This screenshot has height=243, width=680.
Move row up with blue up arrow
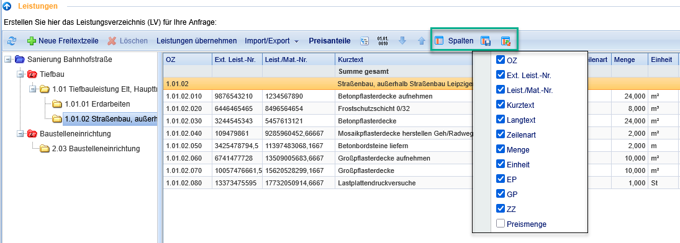click(421, 41)
